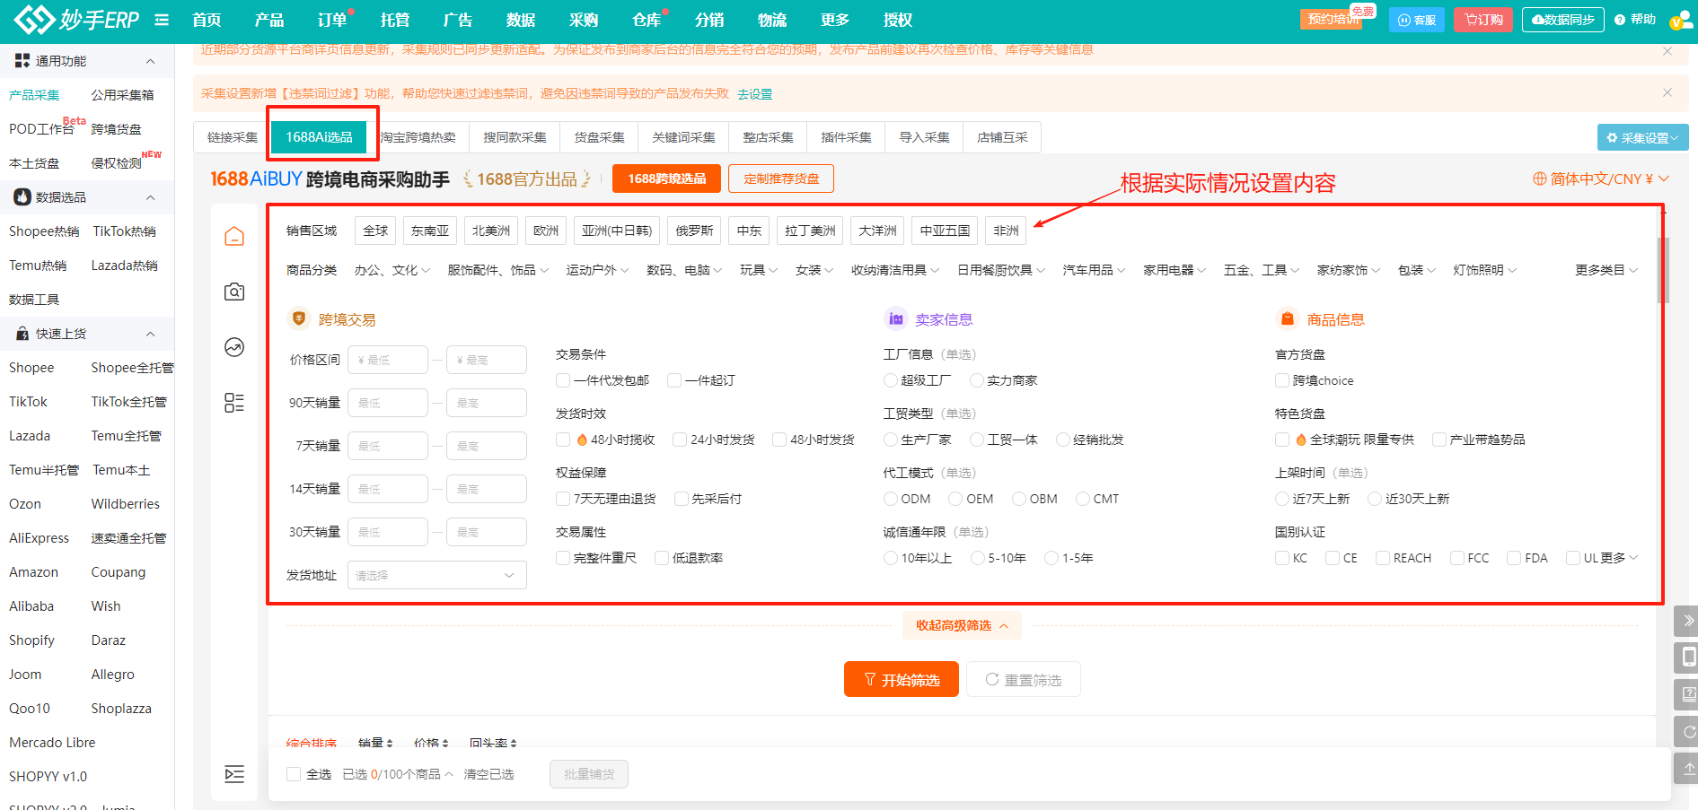Open the 发货地址 location dropdown
The height and width of the screenshot is (810, 1698).
coord(436,574)
